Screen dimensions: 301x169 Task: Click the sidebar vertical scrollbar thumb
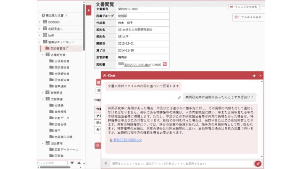84,27
